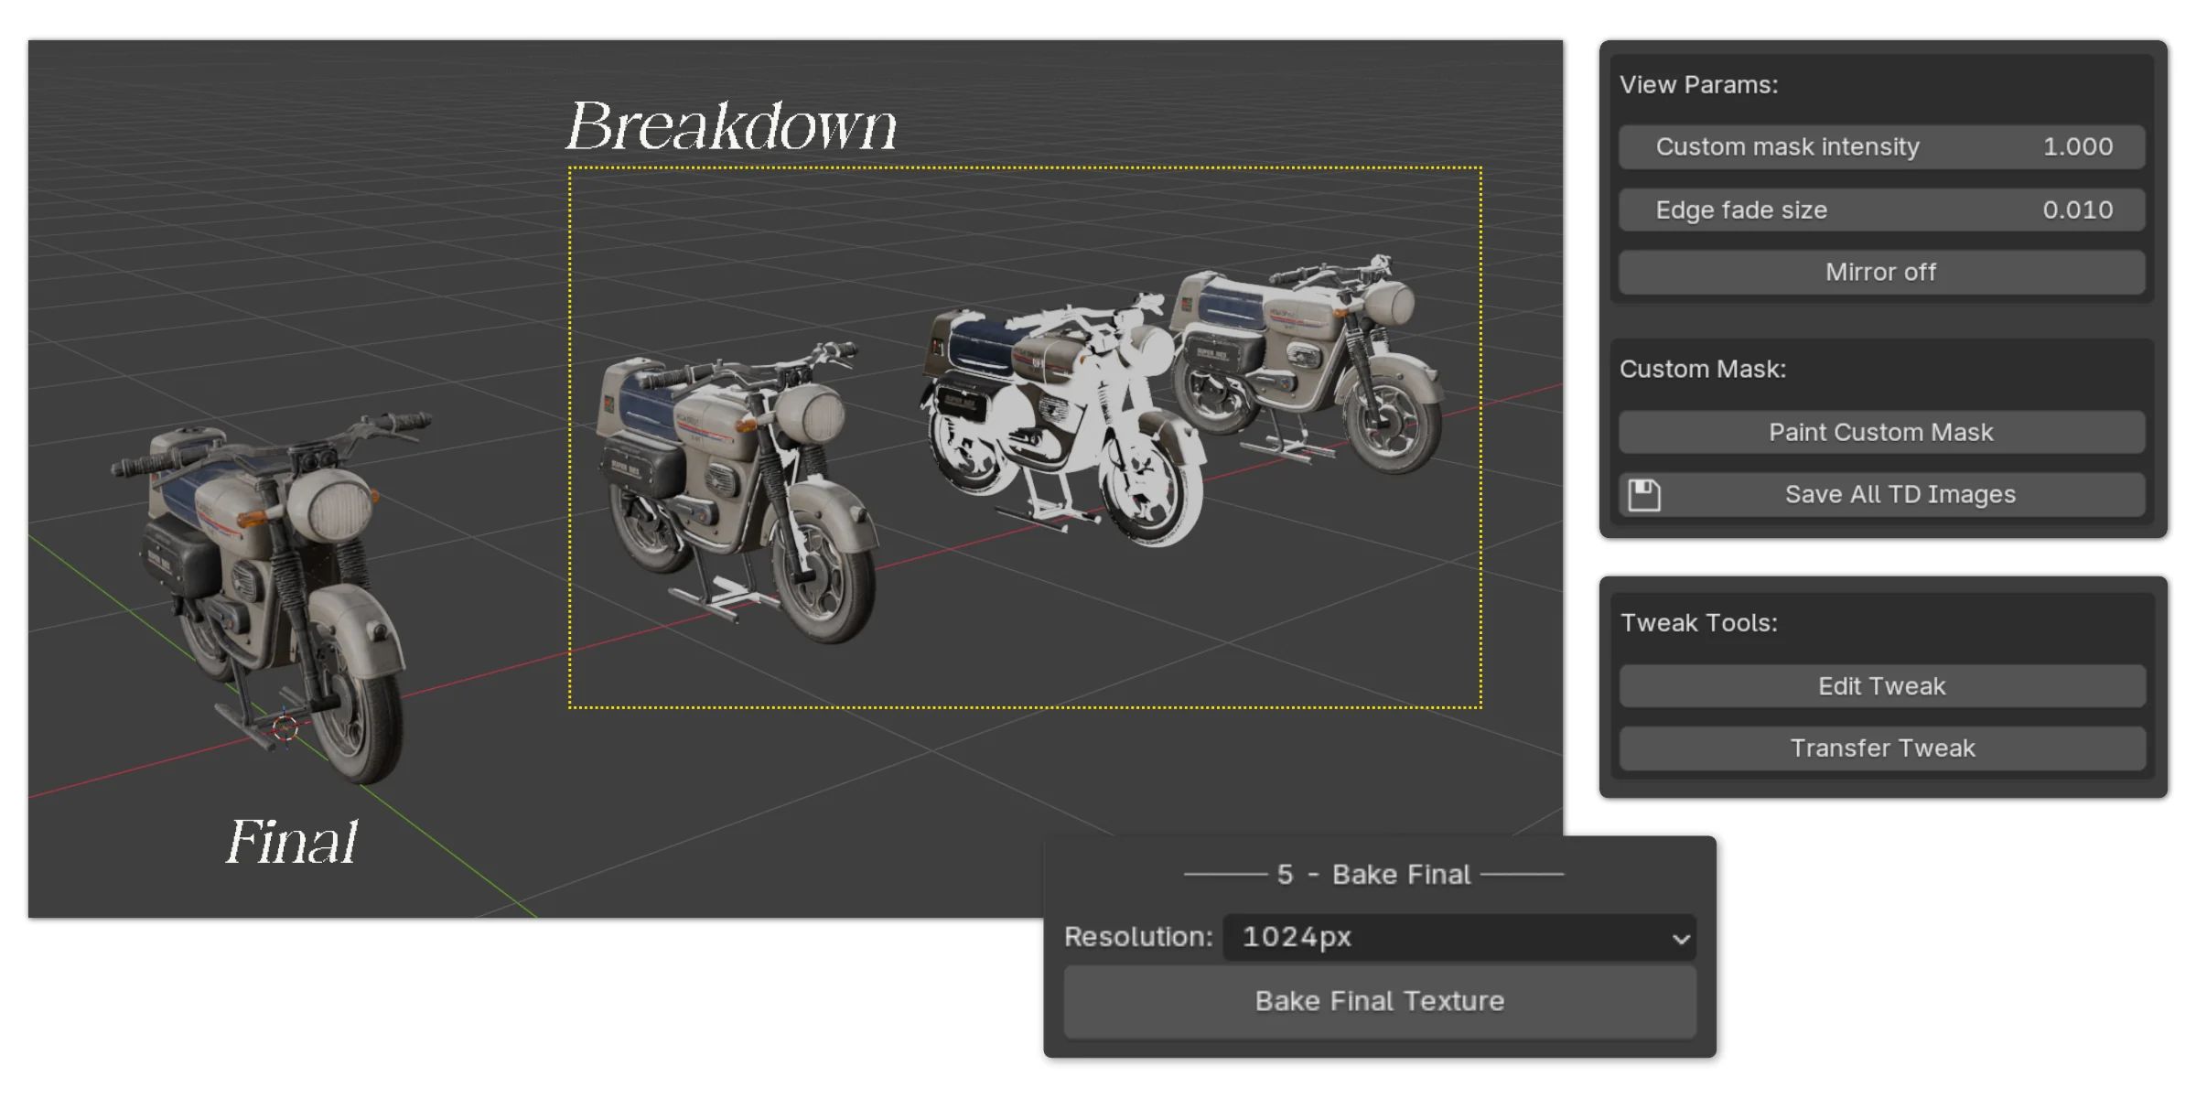Click the 'Breakdown' title text
Image resolution: width=2196 pixels, height=1098 pixels.
tap(732, 125)
